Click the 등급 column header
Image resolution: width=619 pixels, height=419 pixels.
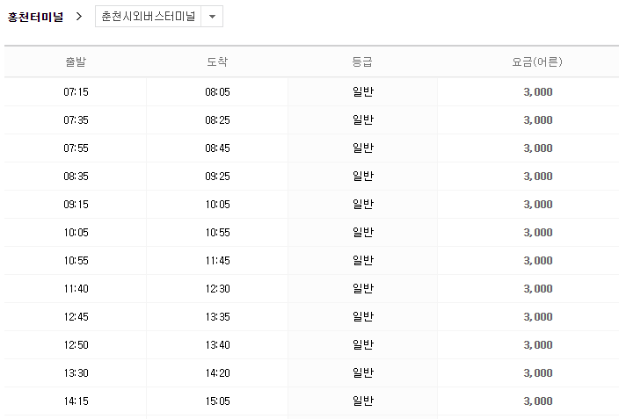click(362, 62)
